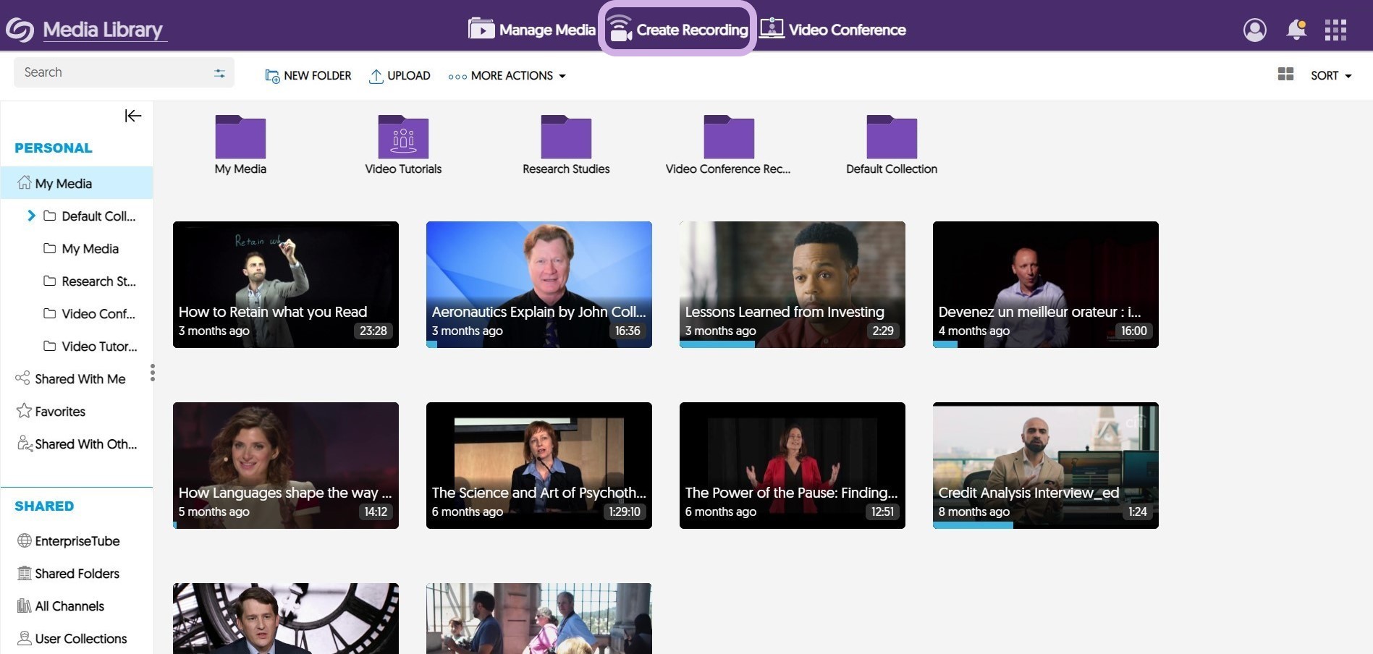This screenshot has height=654, width=1373.
Task: Open the My Media folder icon in grid
Action: [x=240, y=137]
